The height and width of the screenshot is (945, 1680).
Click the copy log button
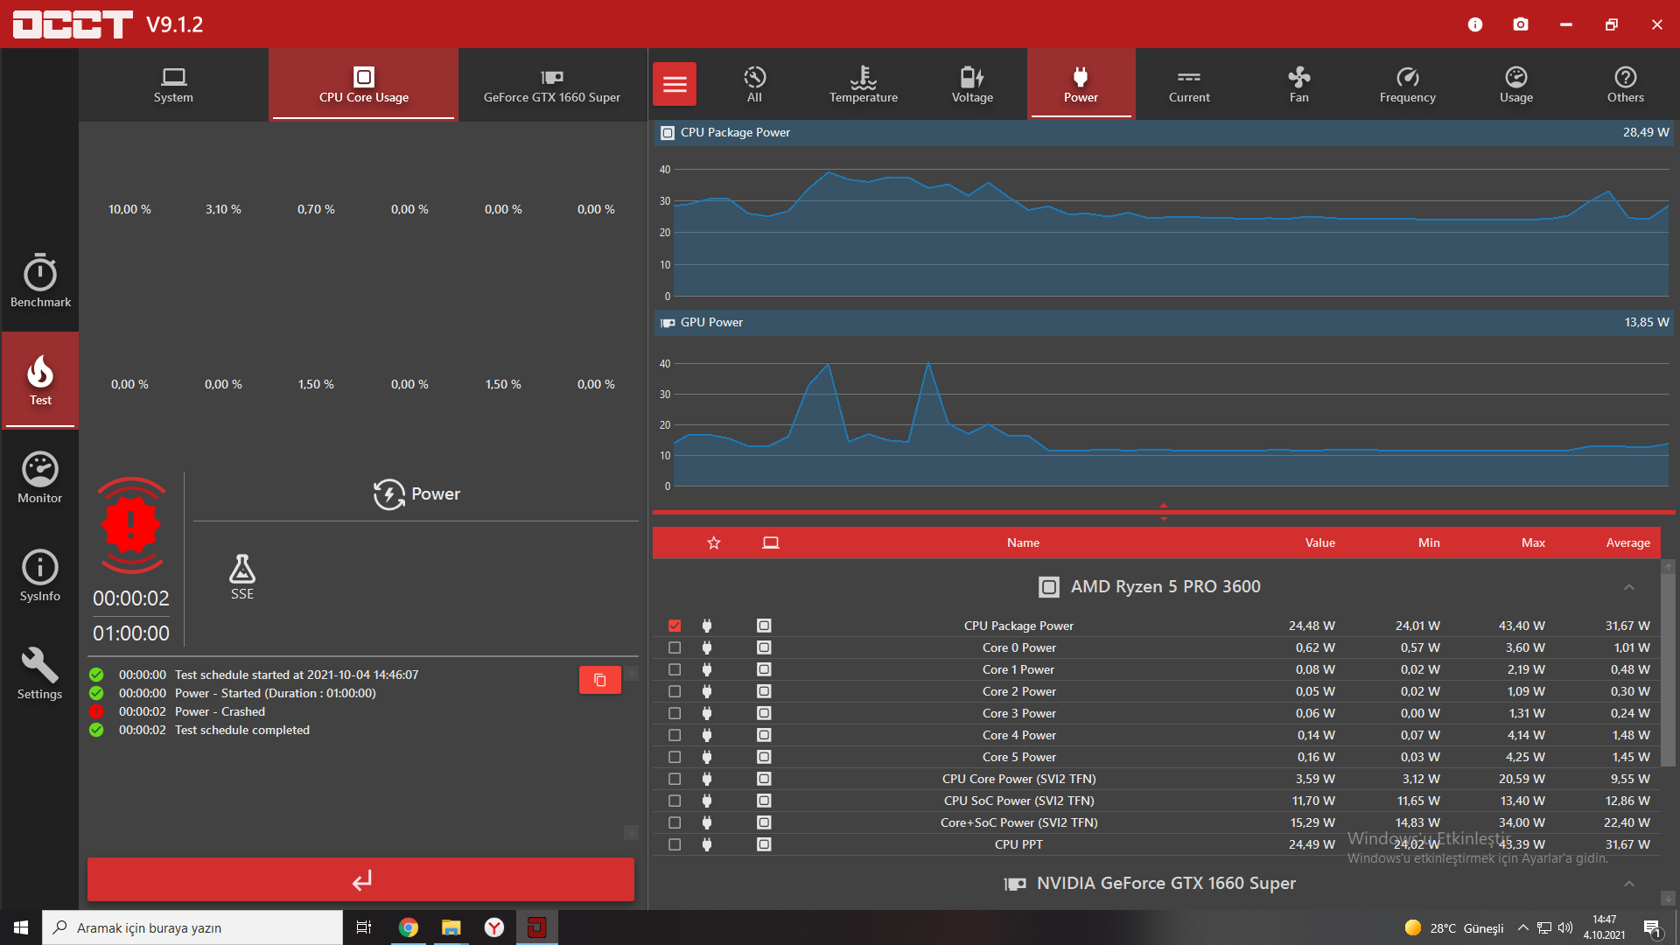[x=600, y=680]
